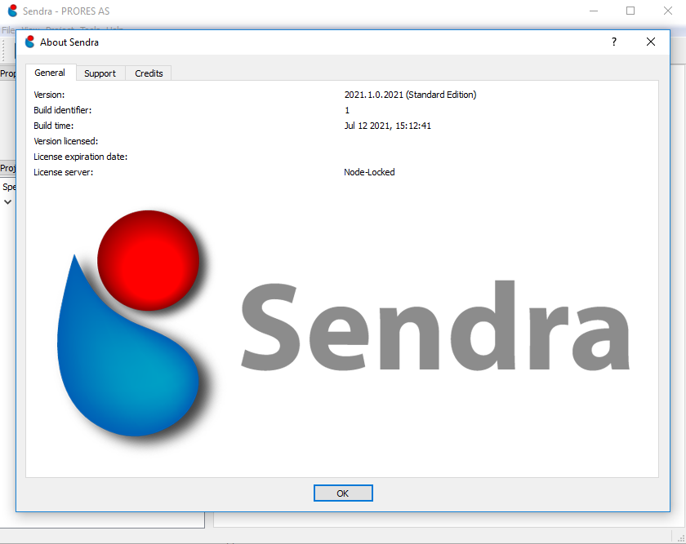Click the Sendra icon in the main title bar
This screenshot has width=686, height=544.
[12, 11]
